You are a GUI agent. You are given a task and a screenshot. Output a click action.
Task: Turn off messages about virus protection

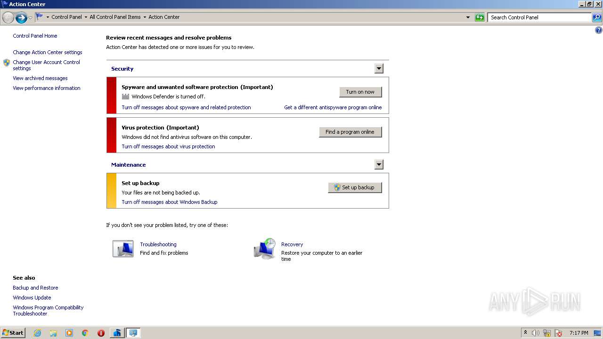pos(168,146)
